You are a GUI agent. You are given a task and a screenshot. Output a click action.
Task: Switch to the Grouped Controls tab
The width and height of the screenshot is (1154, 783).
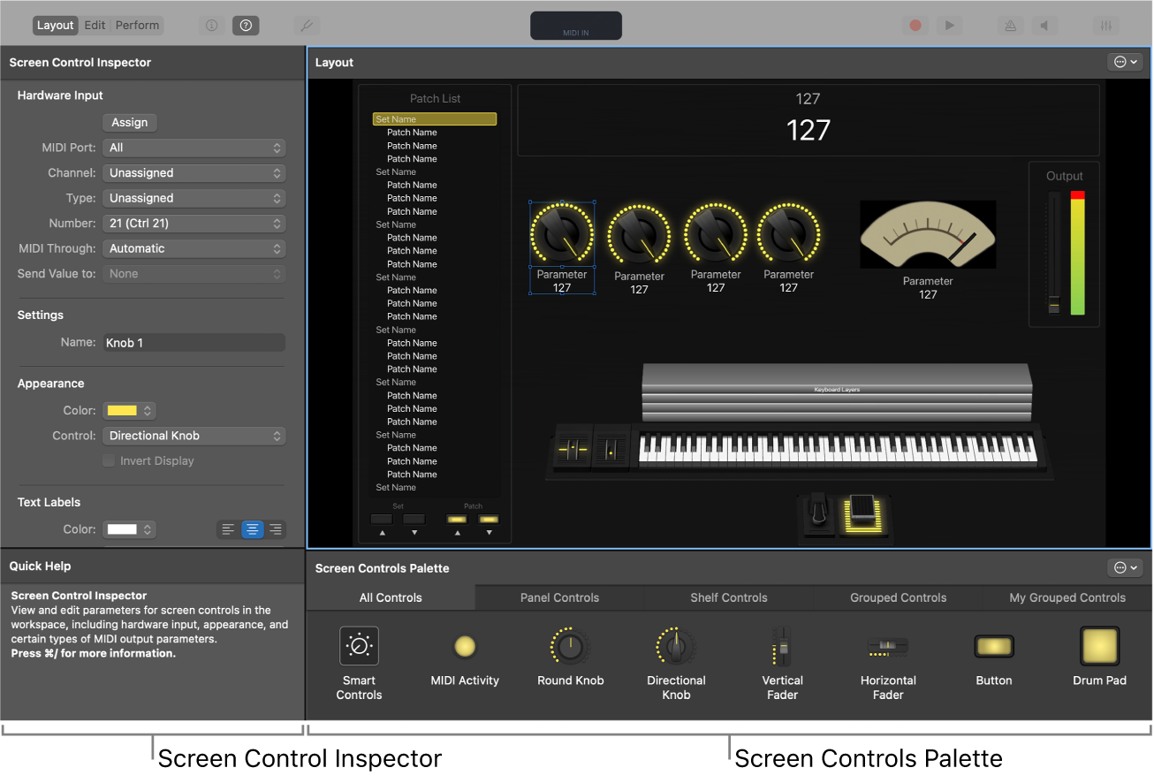897,597
